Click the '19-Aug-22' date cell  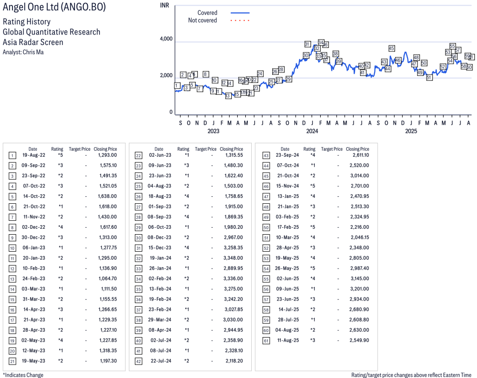34,155
